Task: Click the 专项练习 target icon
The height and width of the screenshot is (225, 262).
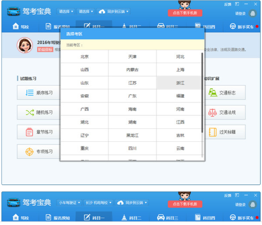Action: tap(30, 152)
